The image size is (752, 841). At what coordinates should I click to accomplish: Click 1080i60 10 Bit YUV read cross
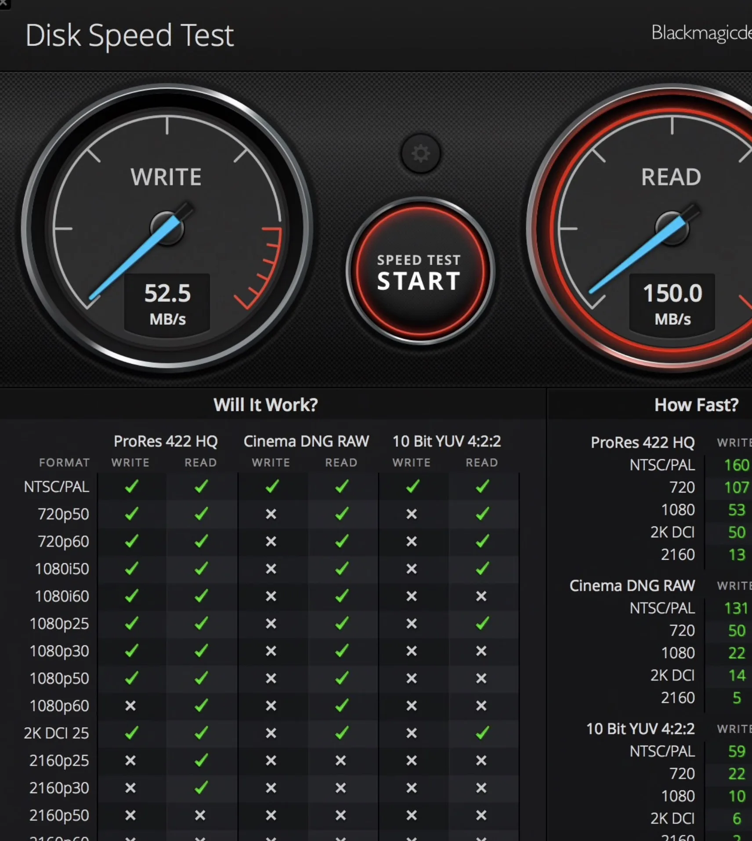(x=481, y=596)
